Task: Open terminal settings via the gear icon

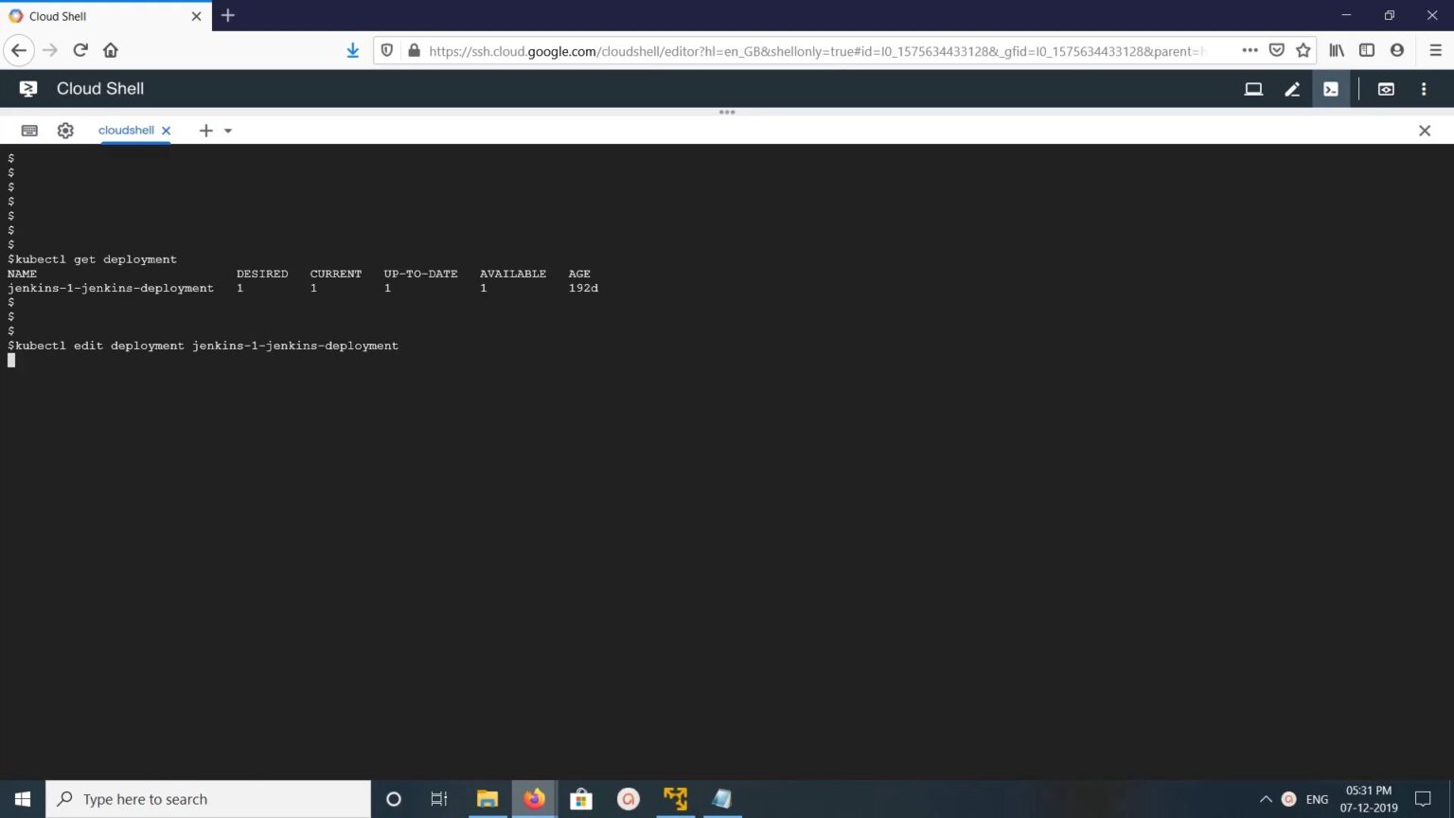Action: tap(65, 130)
